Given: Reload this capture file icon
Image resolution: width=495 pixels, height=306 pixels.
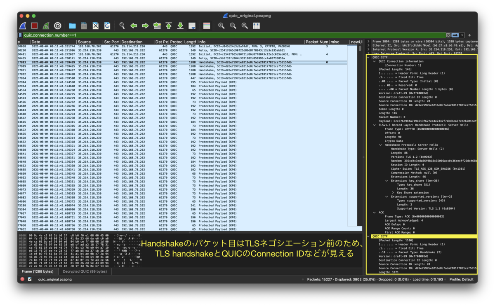Looking at the screenshot, I should 107,26.
